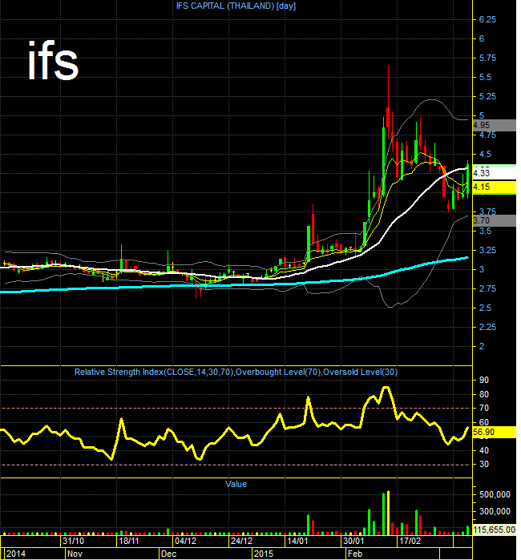Click the Value panel title

[x=236, y=484]
